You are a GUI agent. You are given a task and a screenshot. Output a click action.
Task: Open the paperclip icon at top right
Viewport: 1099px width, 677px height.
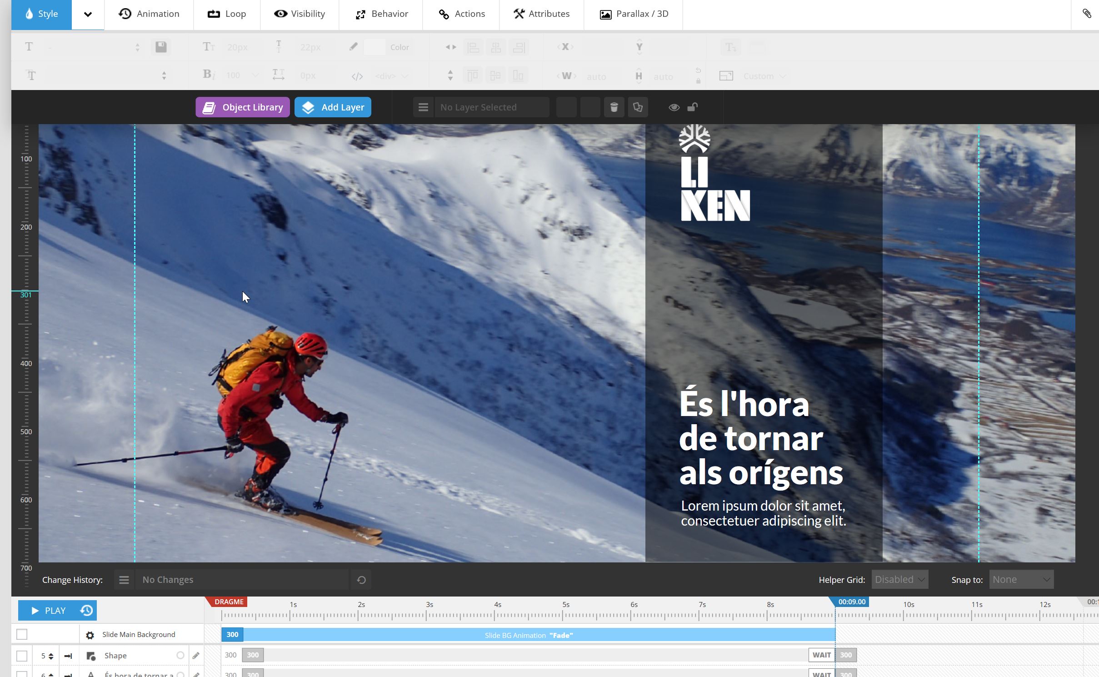[1087, 14]
